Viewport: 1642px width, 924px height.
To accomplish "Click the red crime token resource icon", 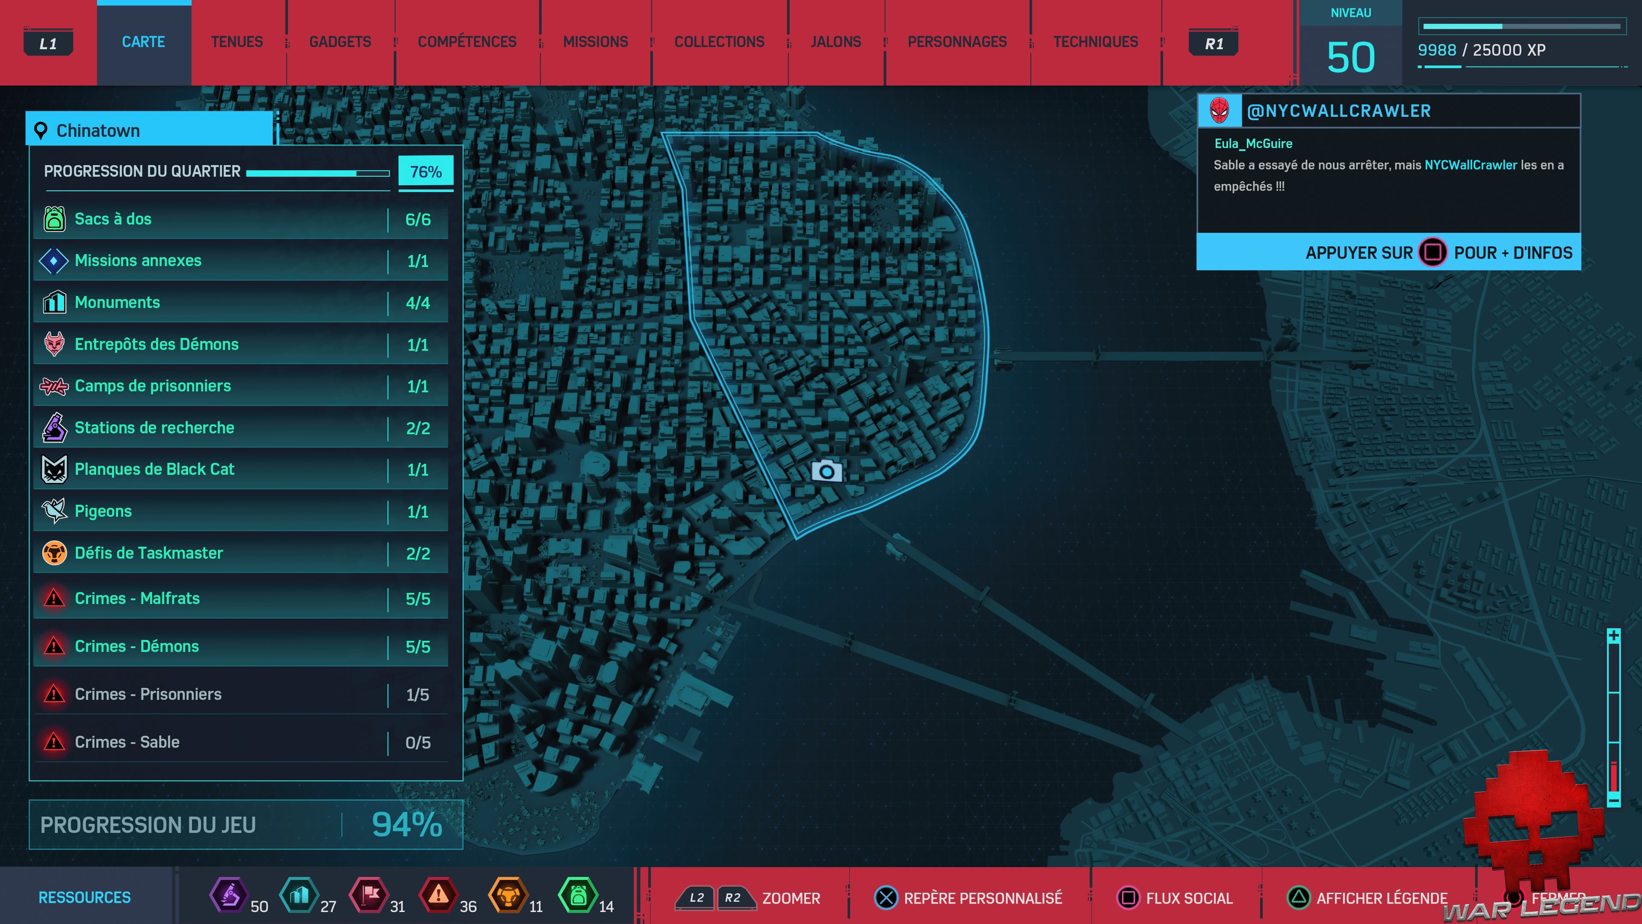I will click(x=438, y=894).
